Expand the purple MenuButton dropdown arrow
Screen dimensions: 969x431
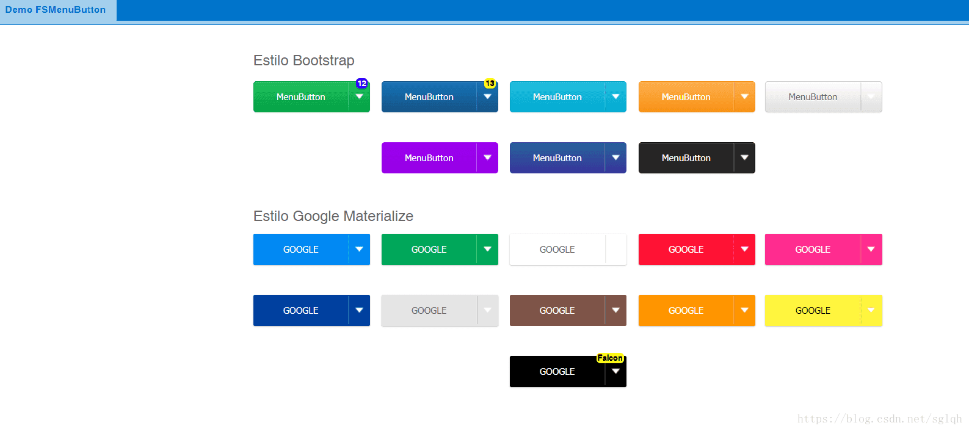pyautogui.click(x=487, y=158)
